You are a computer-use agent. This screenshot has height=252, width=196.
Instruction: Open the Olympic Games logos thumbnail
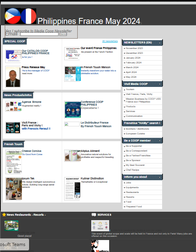click(100, 226)
